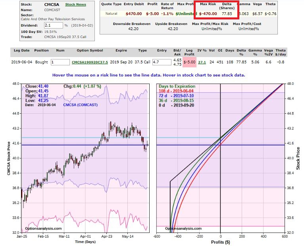Click the Apr-23 time axis label
The height and width of the screenshot is (246, 304).
coord(107,236)
